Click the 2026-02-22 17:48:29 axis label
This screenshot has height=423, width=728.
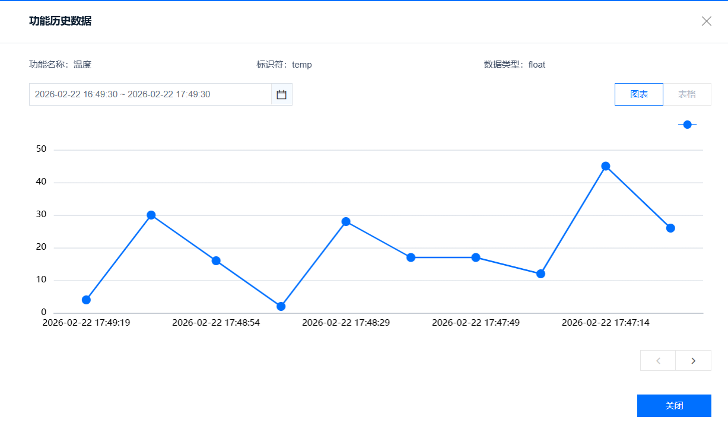click(x=346, y=323)
